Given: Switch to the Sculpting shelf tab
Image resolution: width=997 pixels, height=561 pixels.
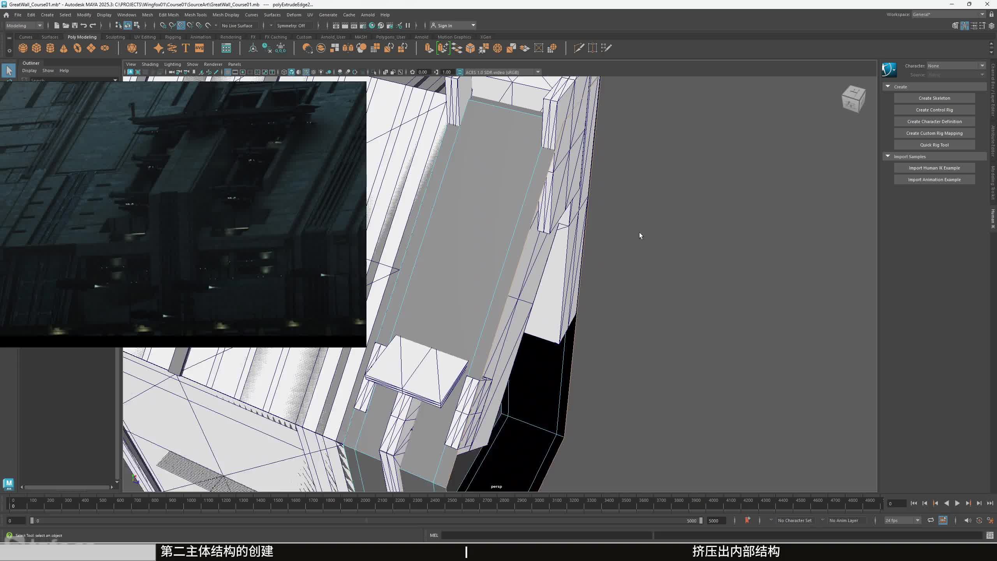Looking at the screenshot, I should tap(115, 37).
